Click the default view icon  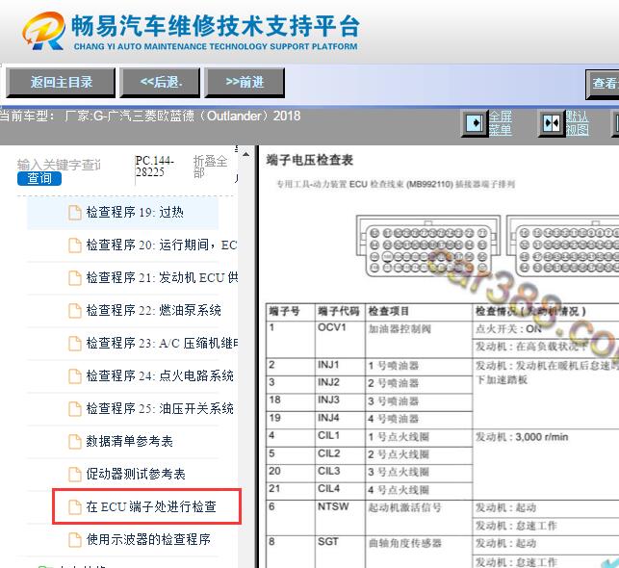click(x=552, y=123)
